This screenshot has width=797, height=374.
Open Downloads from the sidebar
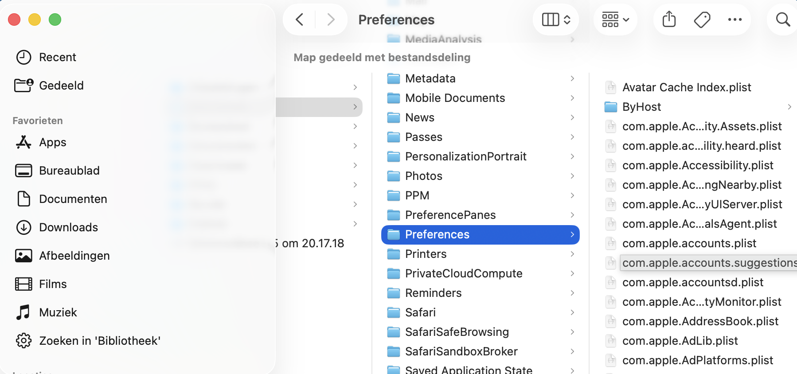(x=69, y=227)
